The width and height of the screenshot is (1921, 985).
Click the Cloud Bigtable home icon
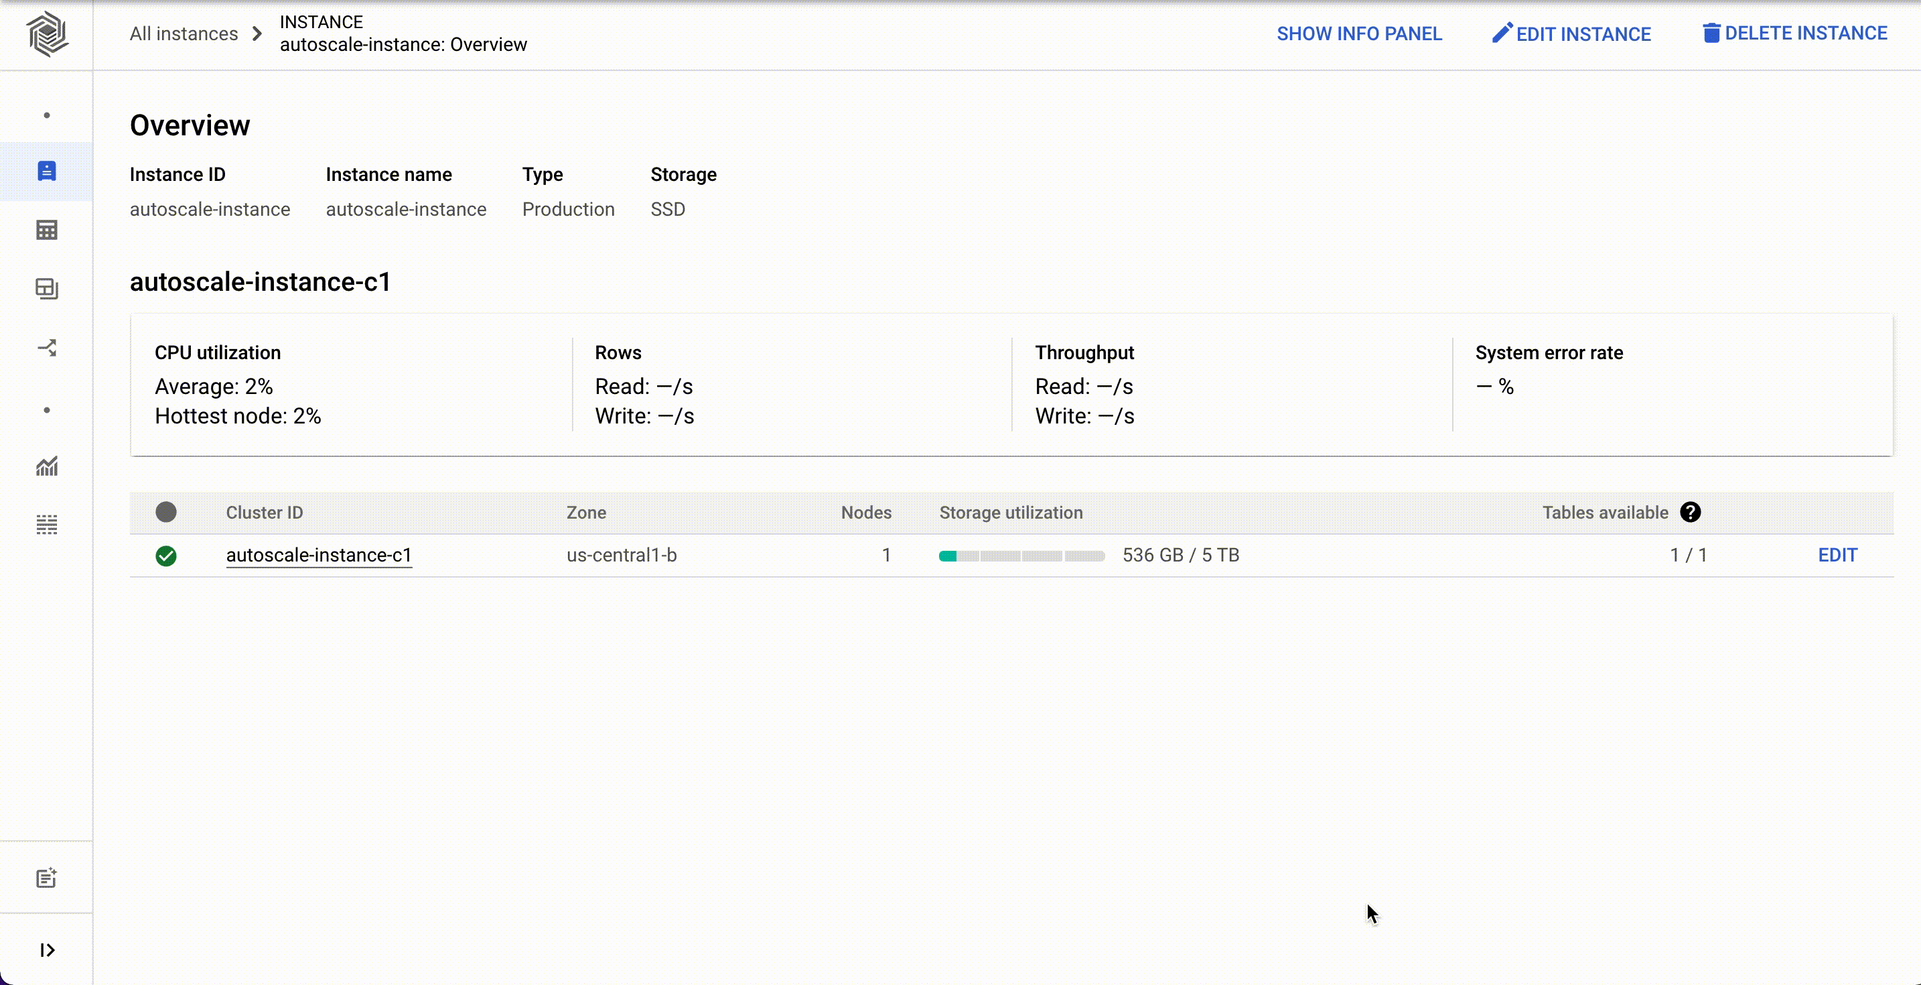tap(46, 34)
